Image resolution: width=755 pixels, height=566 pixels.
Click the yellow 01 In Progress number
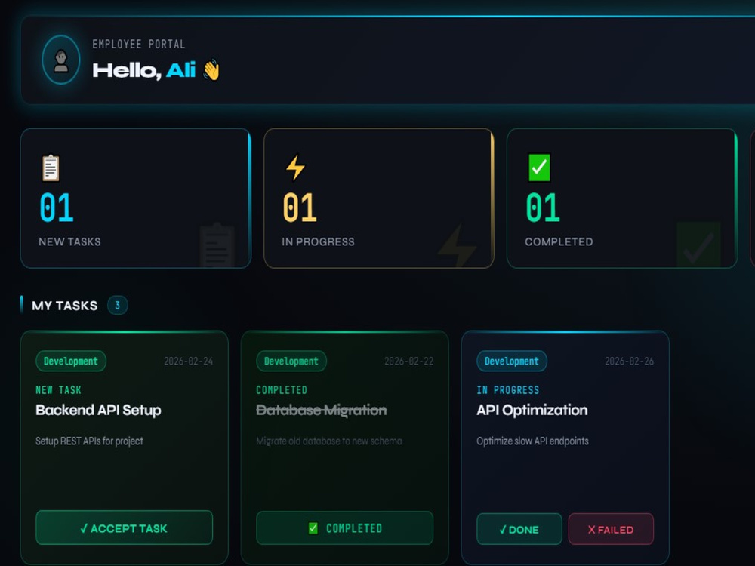300,208
